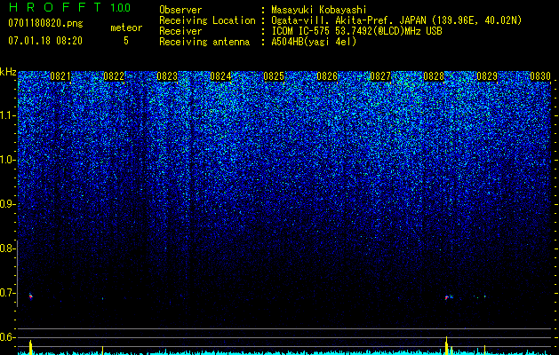Screen dimensions: 559x355
Task: Click the red meteor echo just after 0820
Action: (30, 296)
